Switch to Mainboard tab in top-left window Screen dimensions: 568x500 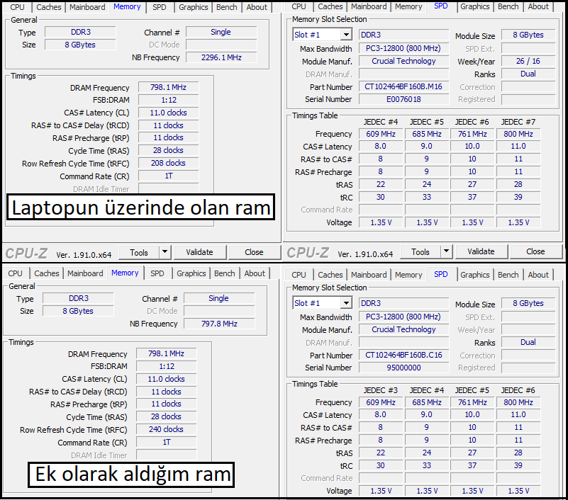tap(87, 7)
